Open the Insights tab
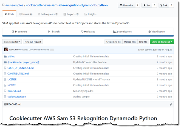The height and width of the screenshot is (128, 181). pyautogui.click(x=90, y=14)
